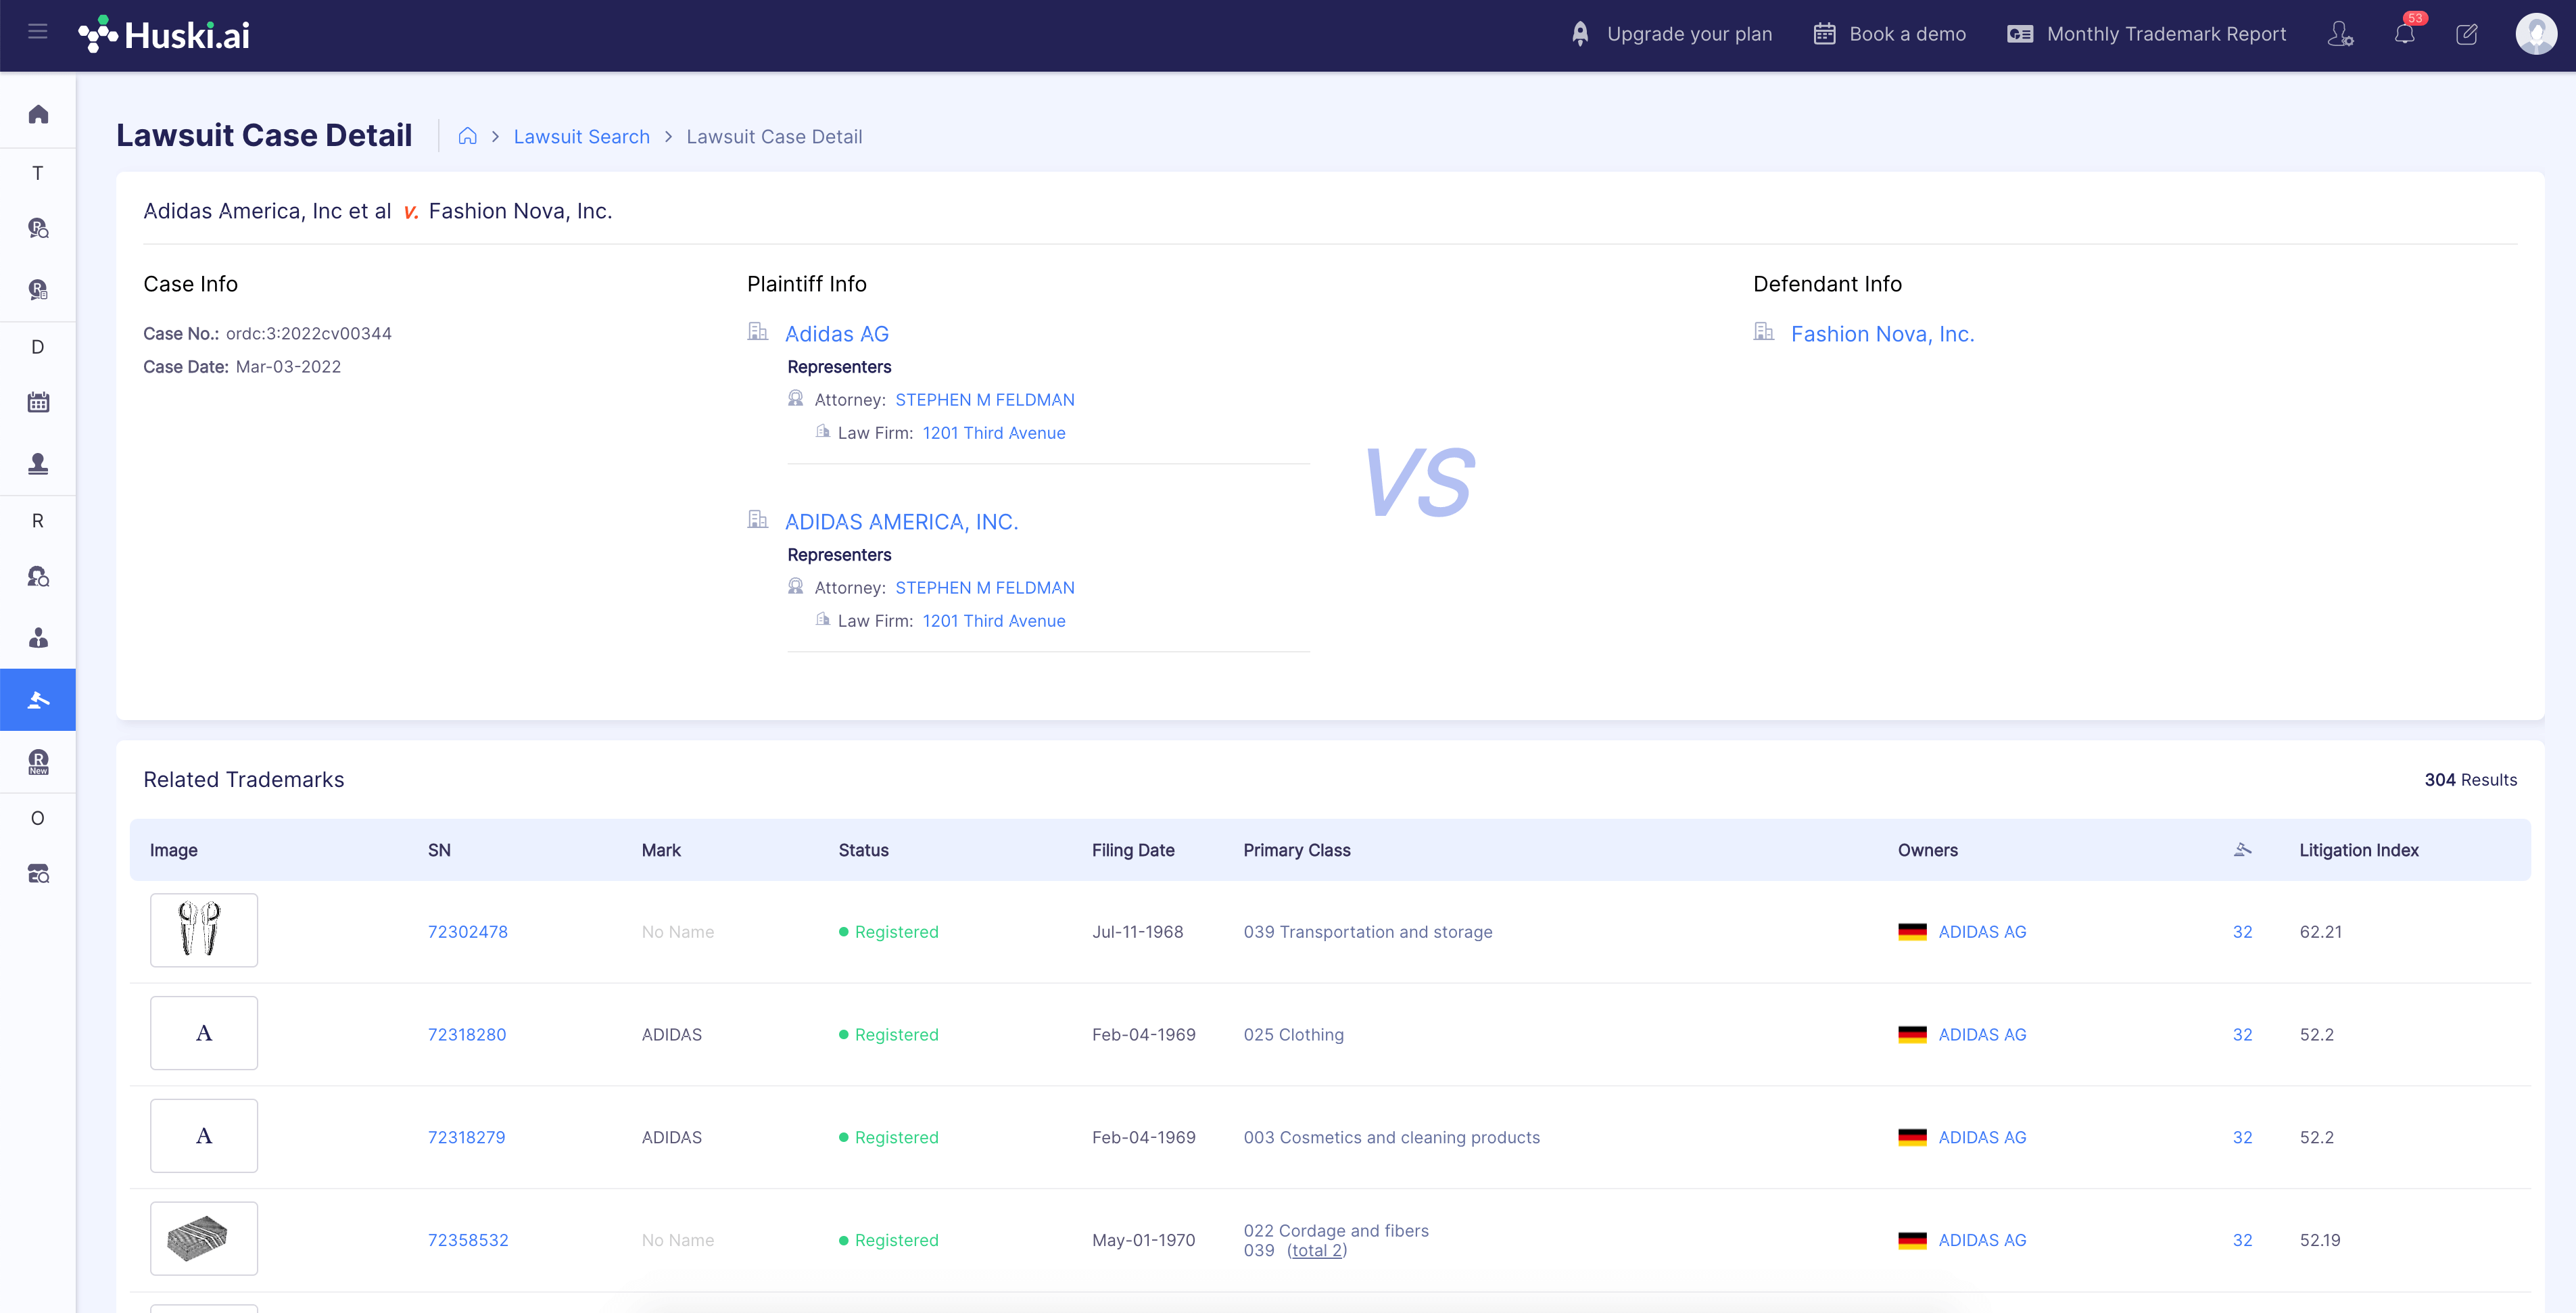Go to Home in the sidebar
Screen dimensions: 2576x1313
point(38,114)
